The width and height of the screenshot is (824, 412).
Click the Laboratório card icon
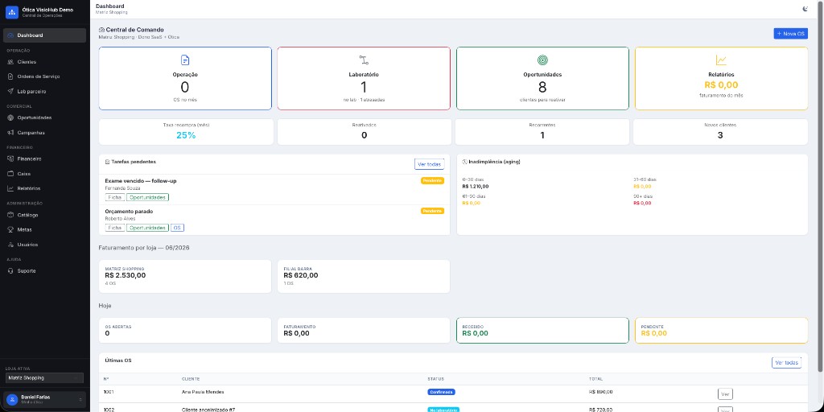[364, 60]
